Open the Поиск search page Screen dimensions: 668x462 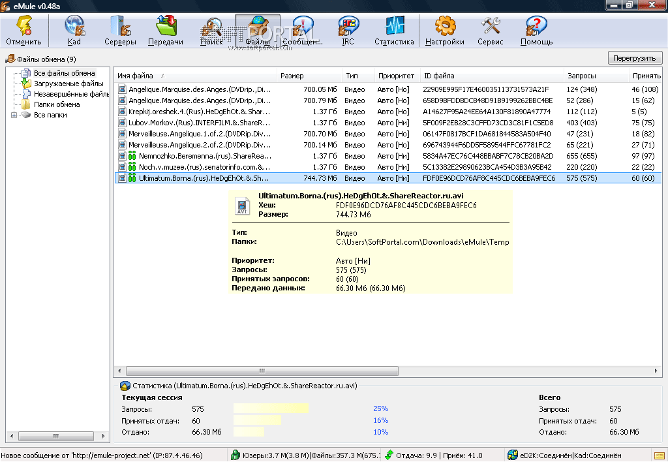pyautogui.click(x=212, y=31)
